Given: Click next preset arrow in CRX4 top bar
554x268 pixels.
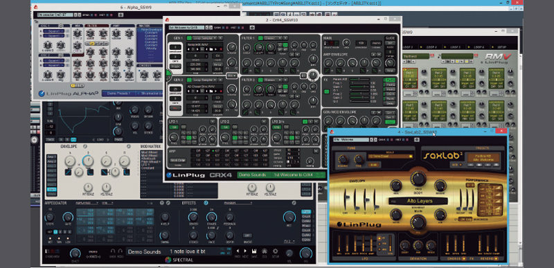Looking at the screenshot, I should pos(211,28).
